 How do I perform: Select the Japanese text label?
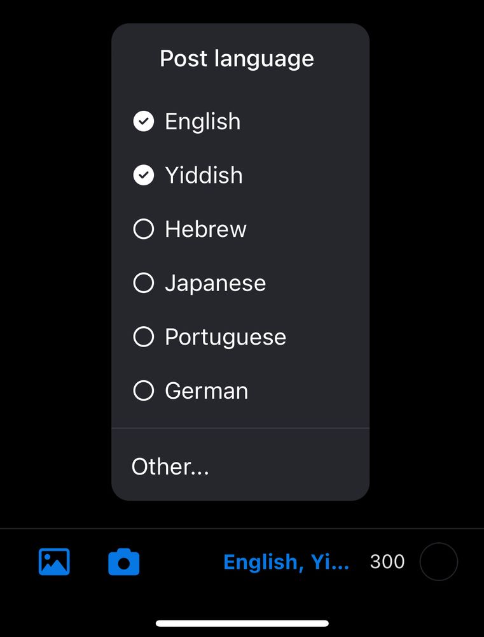pos(216,283)
